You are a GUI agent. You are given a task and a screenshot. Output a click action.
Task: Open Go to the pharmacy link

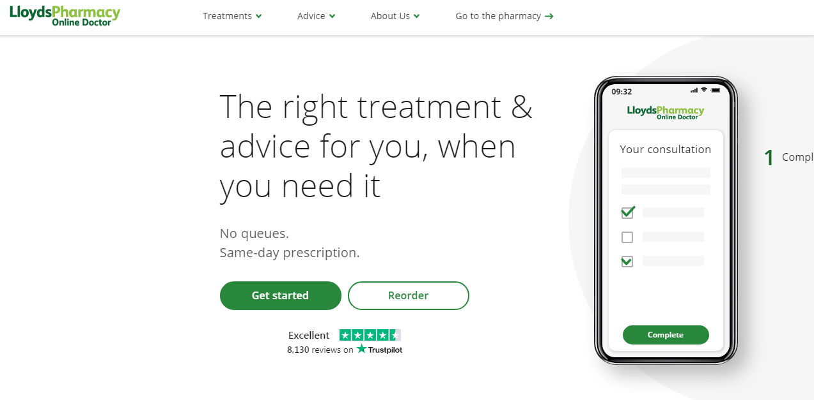pos(505,16)
